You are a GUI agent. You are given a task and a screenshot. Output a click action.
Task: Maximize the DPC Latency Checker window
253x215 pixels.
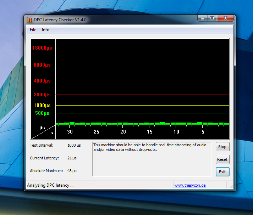pos(212,18)
